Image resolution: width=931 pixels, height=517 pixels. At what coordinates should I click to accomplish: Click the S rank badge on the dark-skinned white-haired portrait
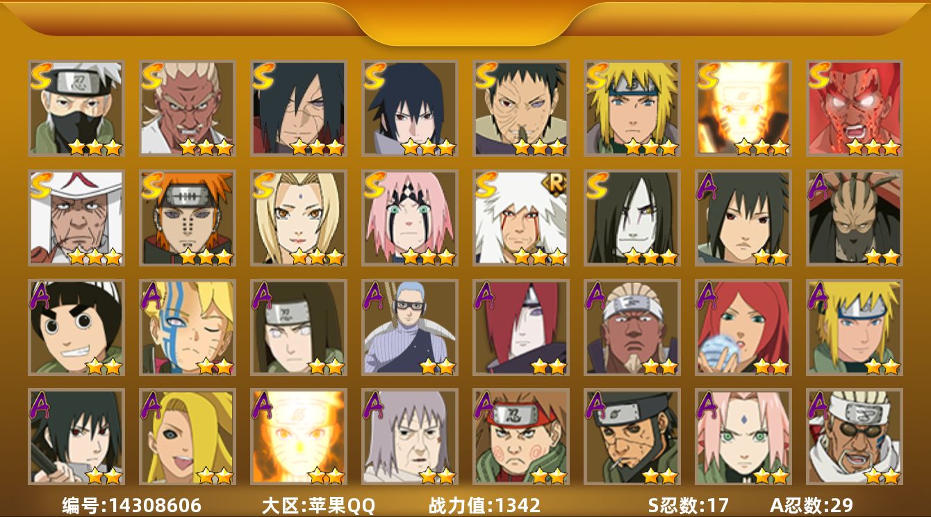point(153,76)
